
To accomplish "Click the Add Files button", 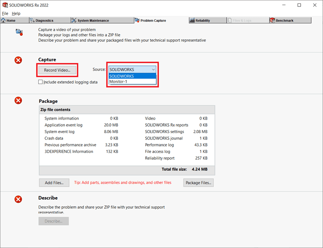I will (x=54, y=183).
